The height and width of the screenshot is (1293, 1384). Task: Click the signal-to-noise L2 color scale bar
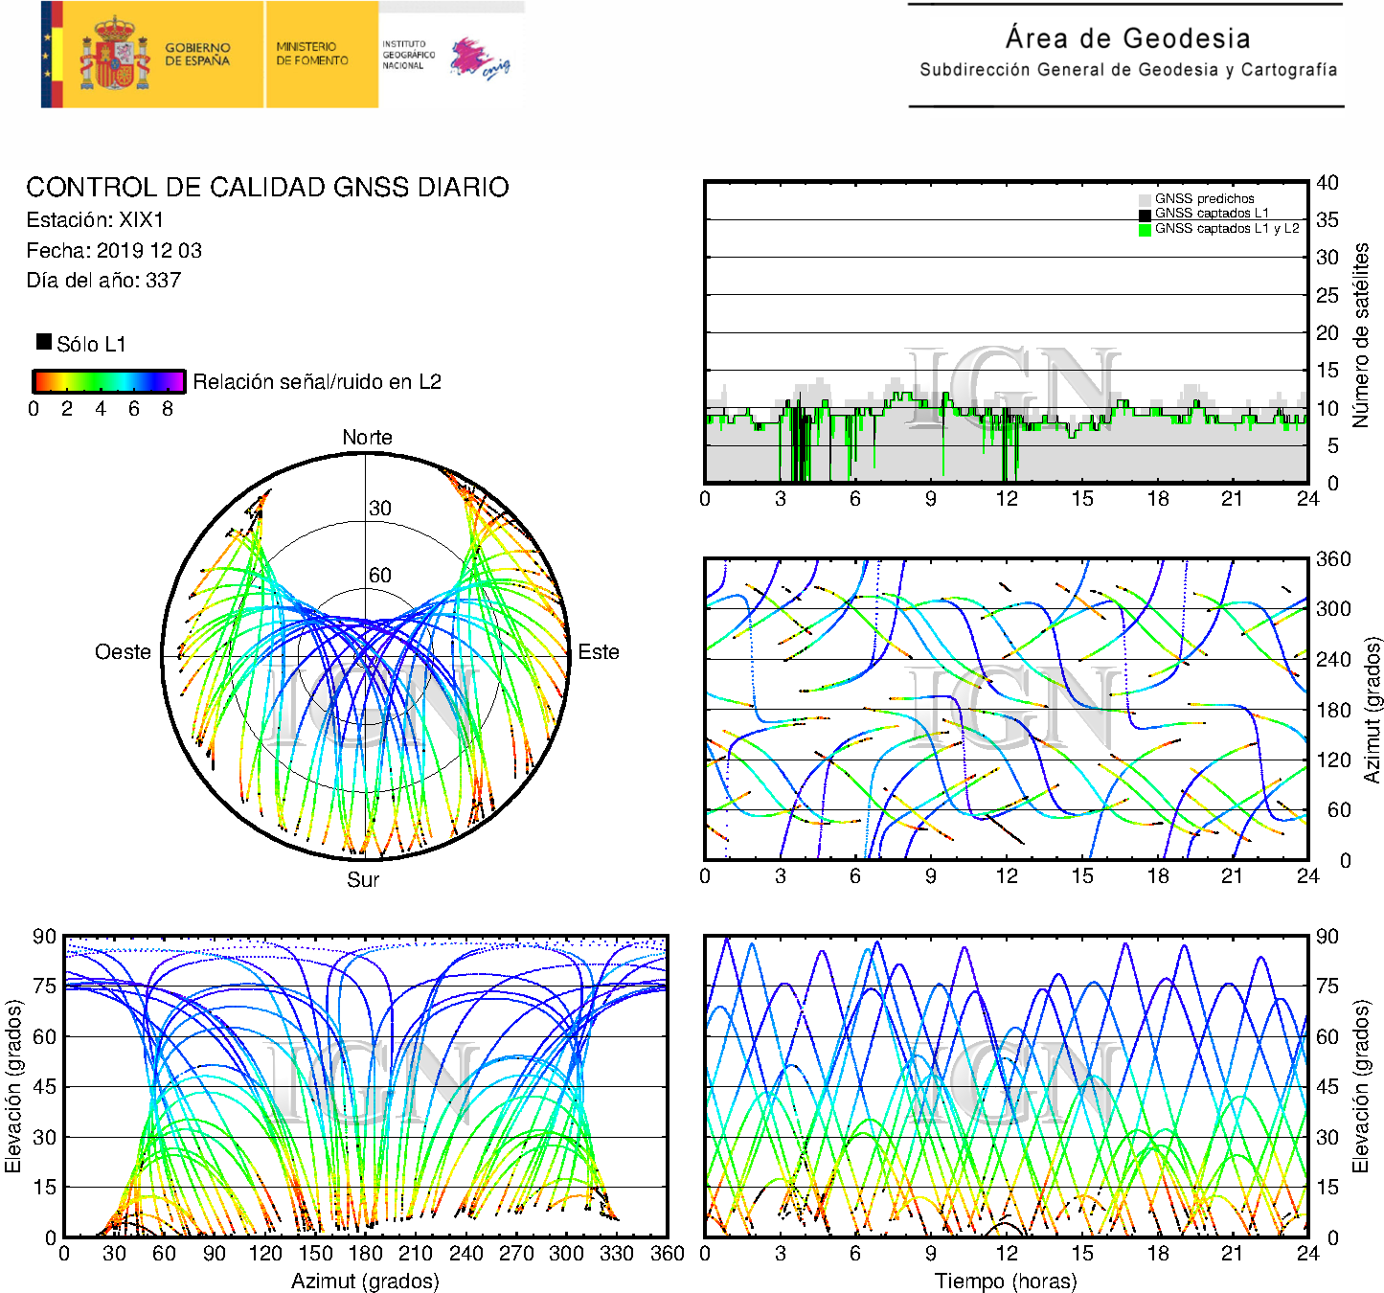click(x=108, y=382)
